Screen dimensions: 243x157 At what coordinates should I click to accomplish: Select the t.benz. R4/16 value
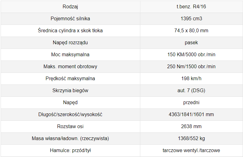click(191, 7)
